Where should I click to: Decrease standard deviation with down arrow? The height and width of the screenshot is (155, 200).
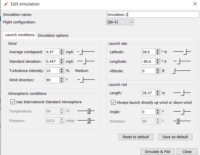(62, 63)
